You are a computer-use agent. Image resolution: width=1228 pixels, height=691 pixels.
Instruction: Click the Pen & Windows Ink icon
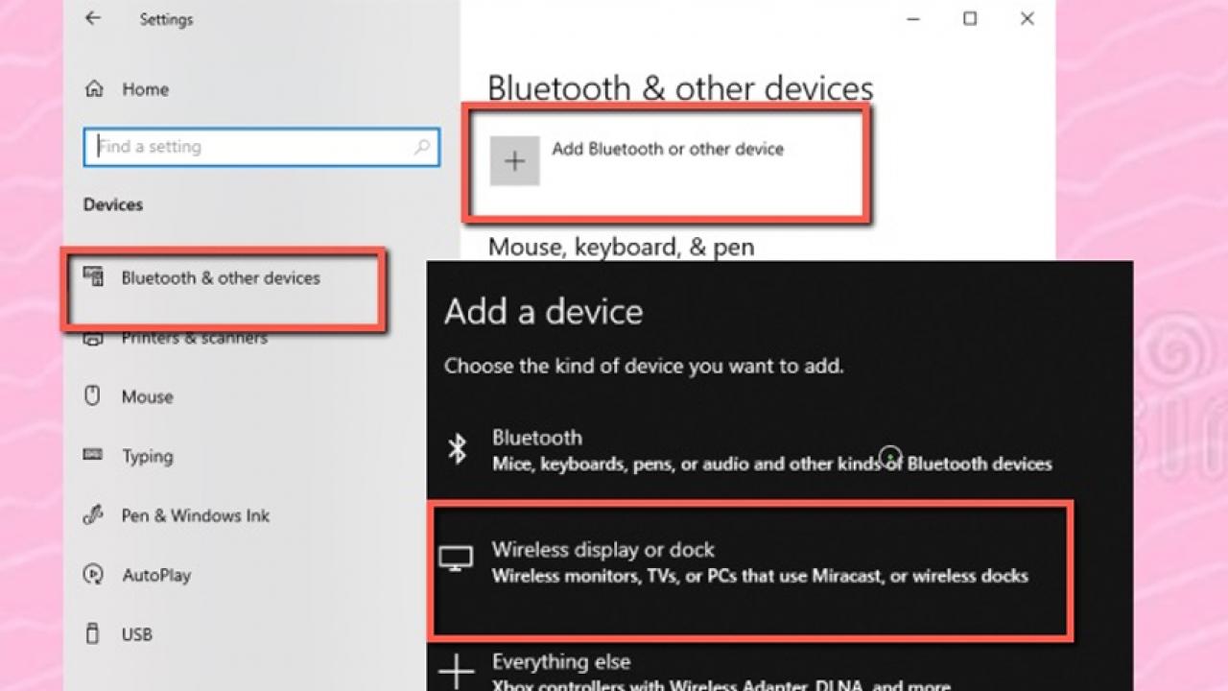(x=93, y=515)
